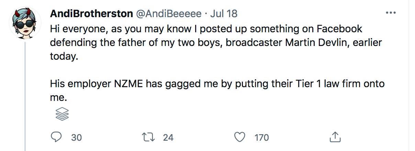Screen dimensions: 415x151
Task: Open the three-dot more options menu
Action: pos(391,13)
